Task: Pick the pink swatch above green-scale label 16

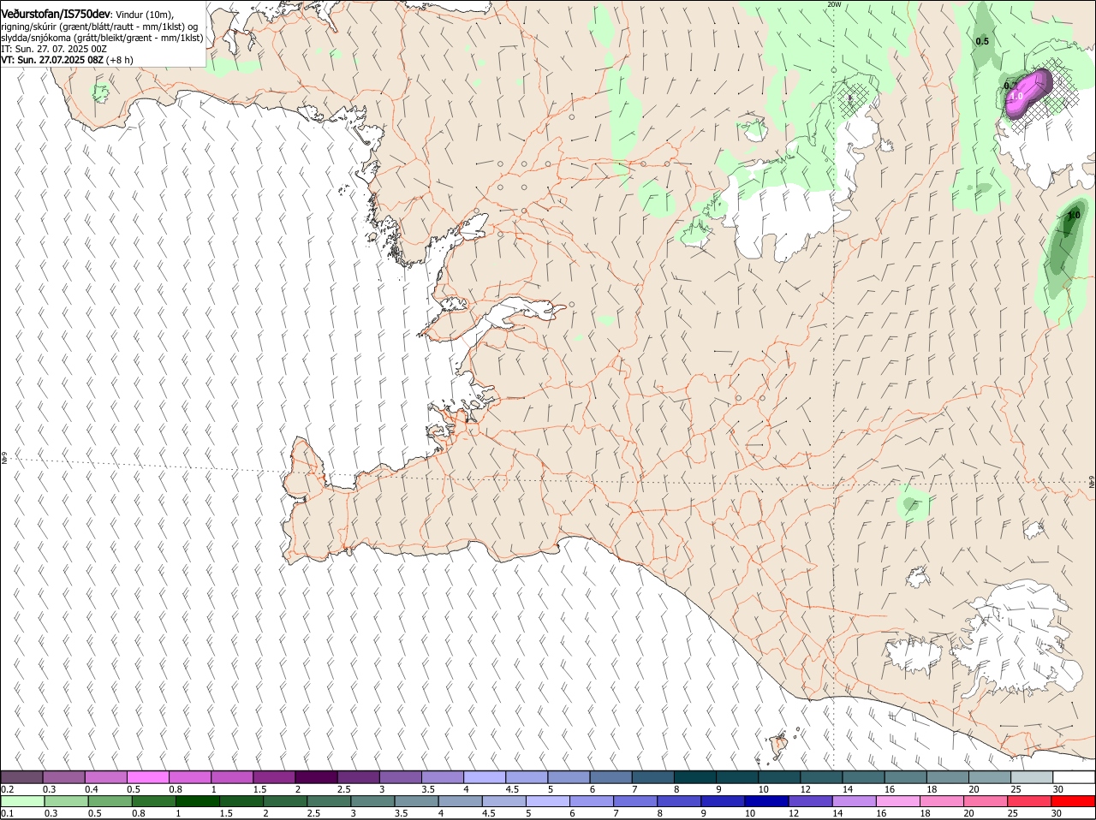Action: coord(898,801)
